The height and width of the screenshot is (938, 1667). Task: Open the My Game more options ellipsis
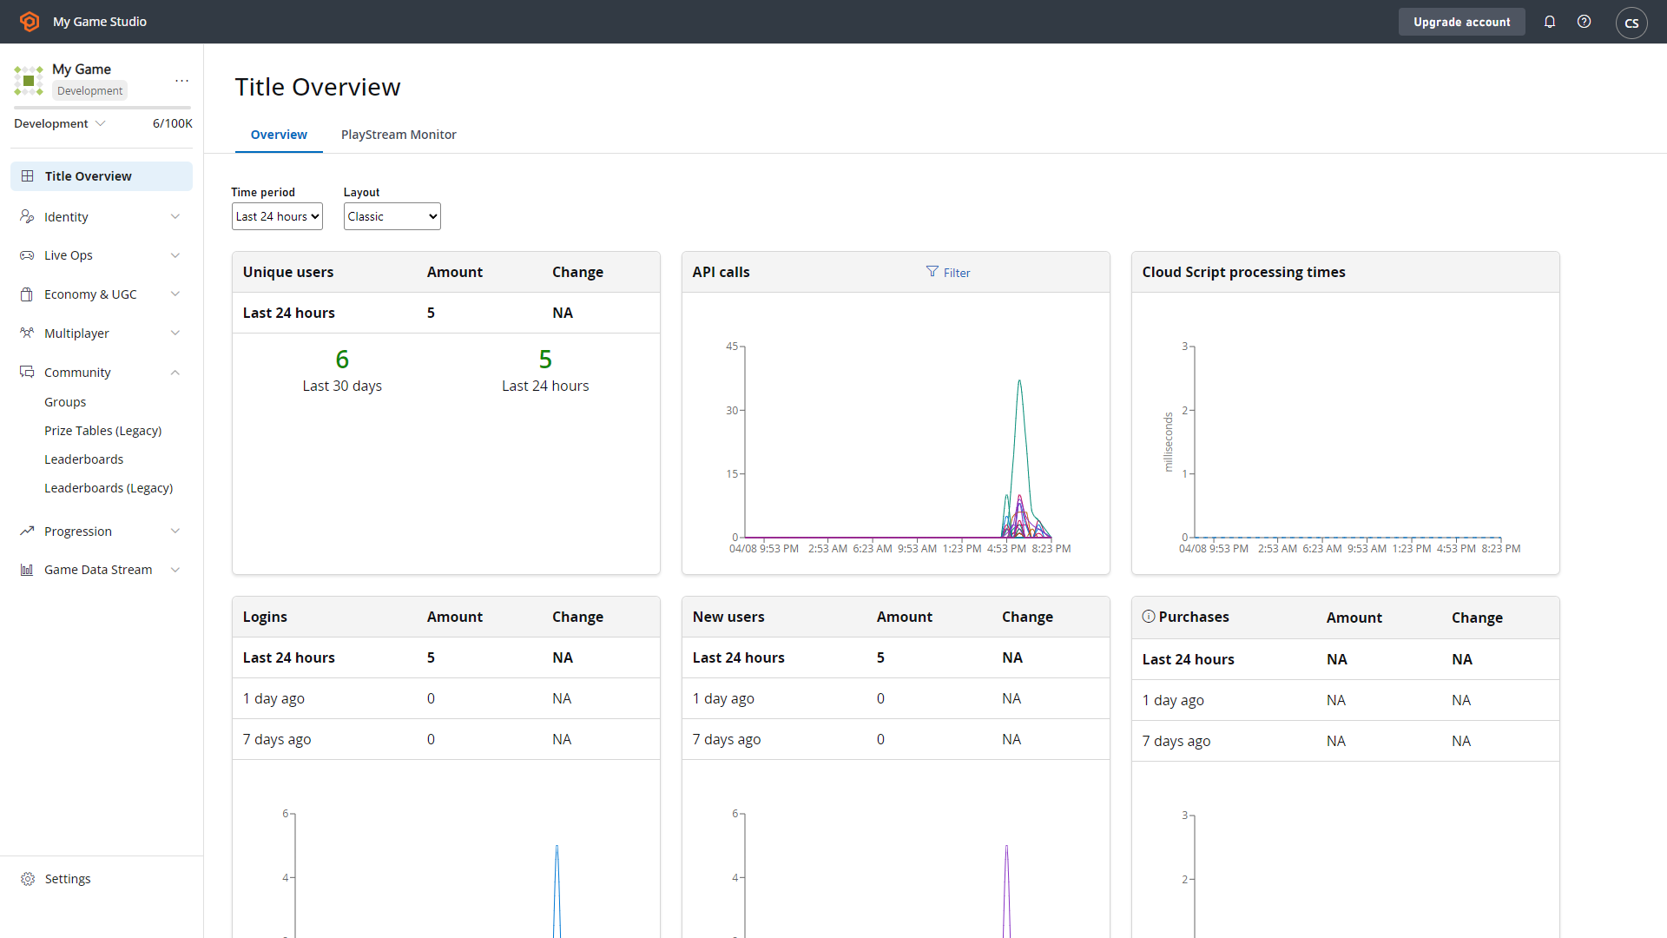[x=181, y=80]
